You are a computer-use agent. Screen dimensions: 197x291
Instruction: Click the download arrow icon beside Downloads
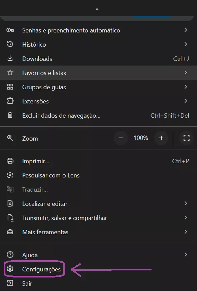click(x=10, y=58)
